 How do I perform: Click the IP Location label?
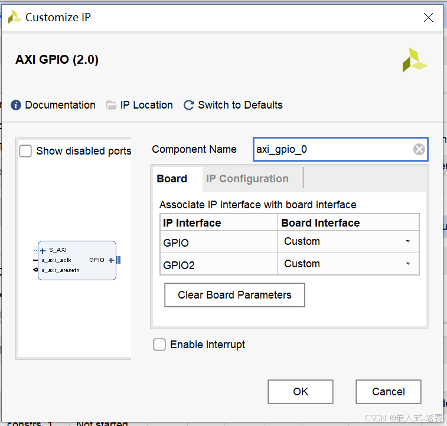146,105
